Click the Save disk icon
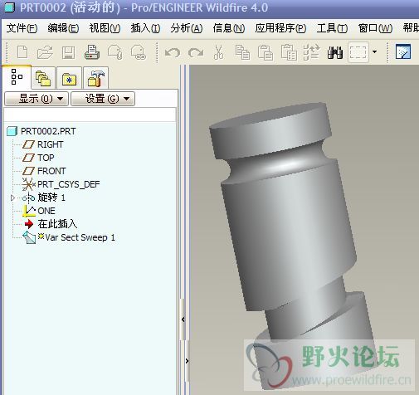 click(x=68, y=52)
